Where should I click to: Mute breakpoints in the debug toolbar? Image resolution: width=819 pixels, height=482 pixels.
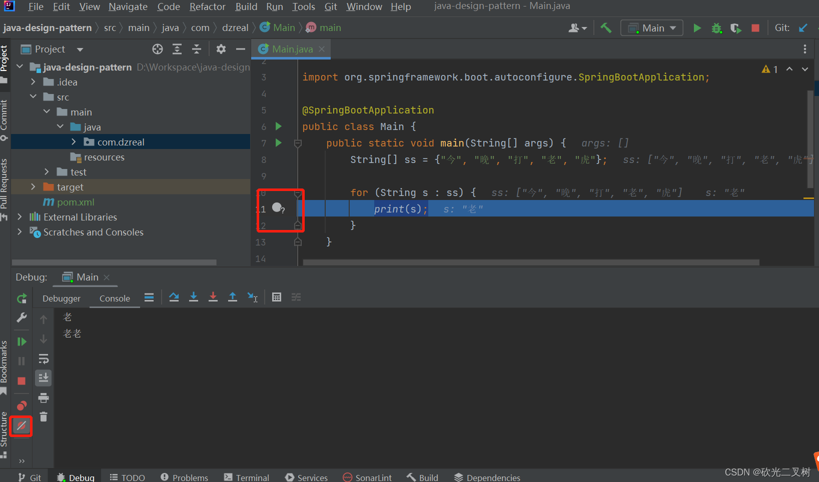(21, 426)
